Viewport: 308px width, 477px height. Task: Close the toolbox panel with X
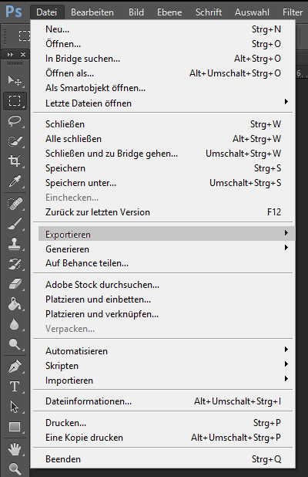point(23,55)
